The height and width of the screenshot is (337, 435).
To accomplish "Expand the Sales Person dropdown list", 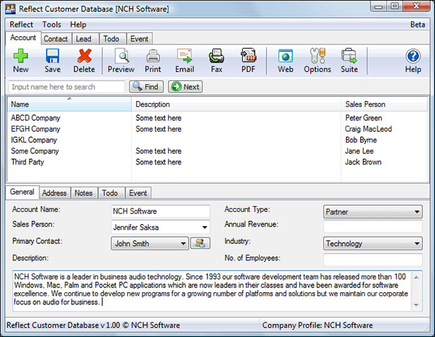I will click(x=204, y=227).
